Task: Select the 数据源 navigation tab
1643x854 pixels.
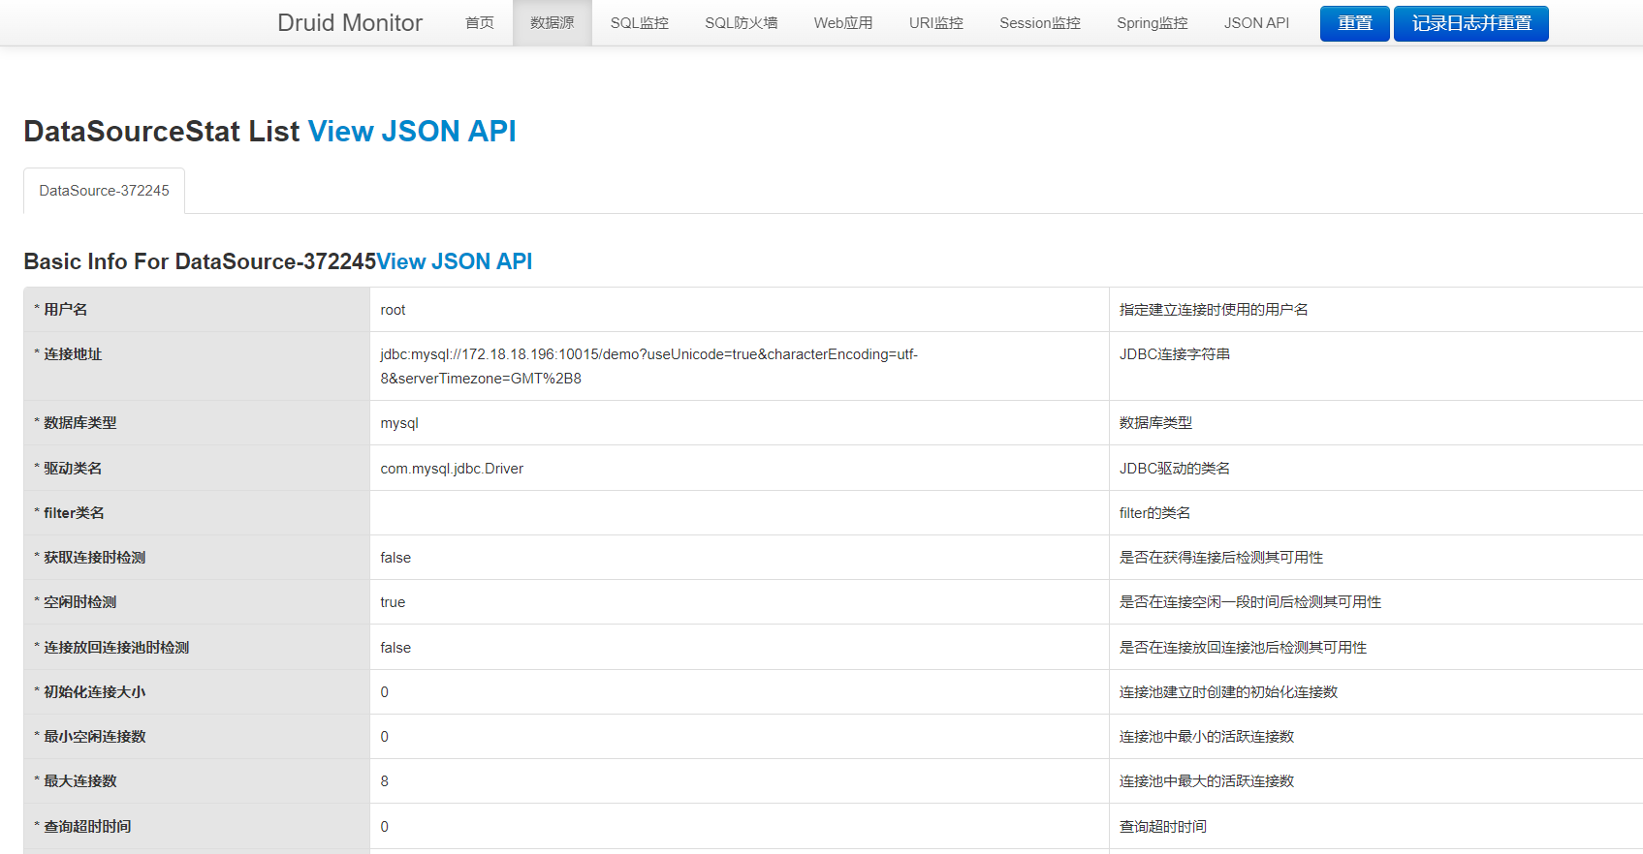Action: [552, 23]
